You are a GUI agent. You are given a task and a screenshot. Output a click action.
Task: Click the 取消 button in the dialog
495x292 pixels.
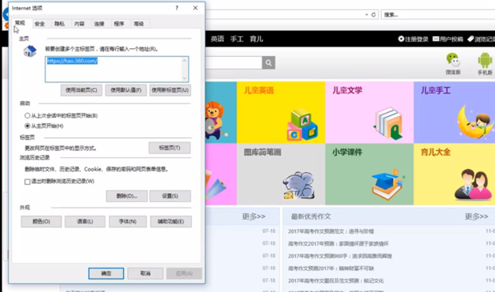click(145, 273)
